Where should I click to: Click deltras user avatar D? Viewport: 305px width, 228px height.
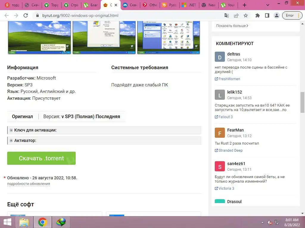(220, 57)
